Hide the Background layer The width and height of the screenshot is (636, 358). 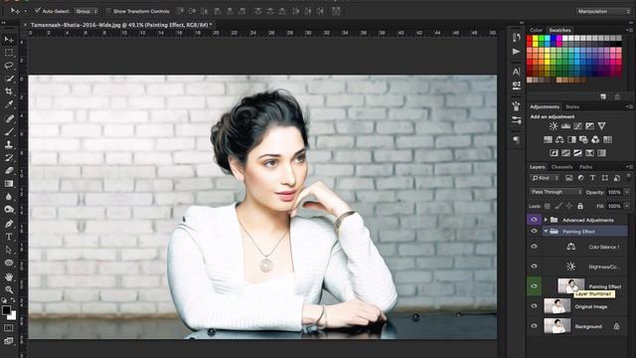tap(534, 326)
